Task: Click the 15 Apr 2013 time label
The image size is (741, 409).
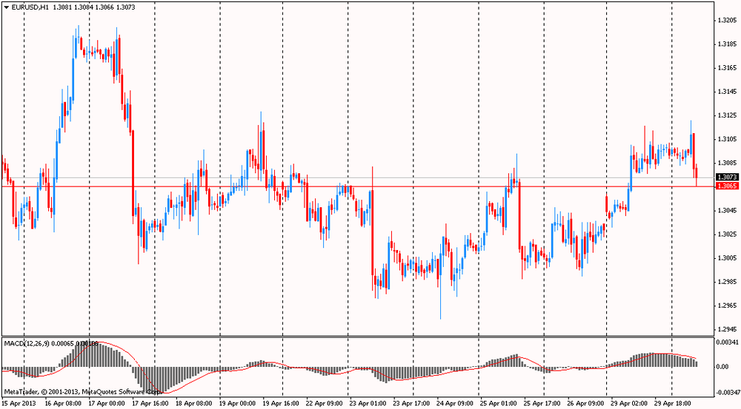Action: coord(19,403)
